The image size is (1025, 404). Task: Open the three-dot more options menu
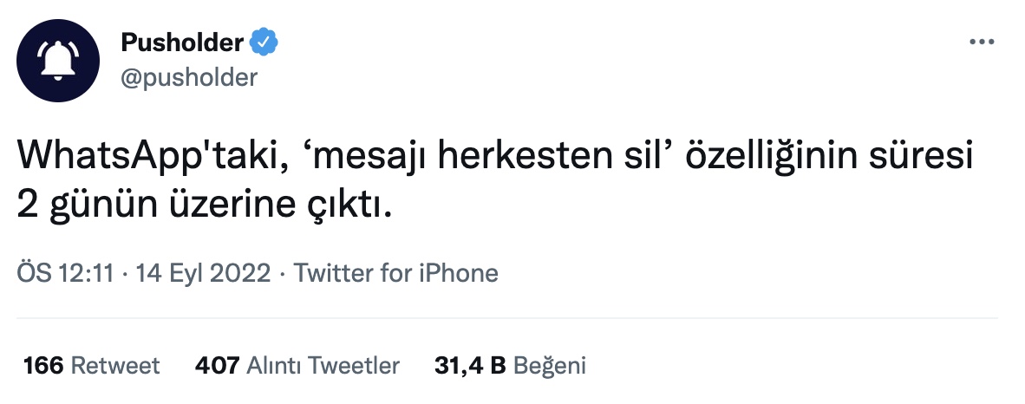(x=982, y=42)
